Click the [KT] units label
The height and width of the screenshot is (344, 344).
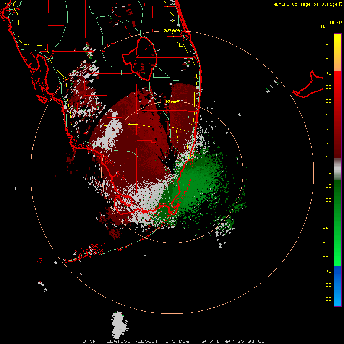pos(326,26)
